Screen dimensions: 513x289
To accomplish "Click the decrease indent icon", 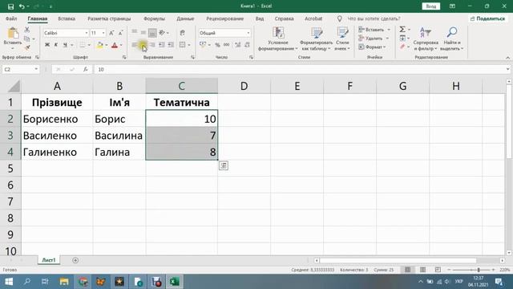I will (x=162, y=45).
